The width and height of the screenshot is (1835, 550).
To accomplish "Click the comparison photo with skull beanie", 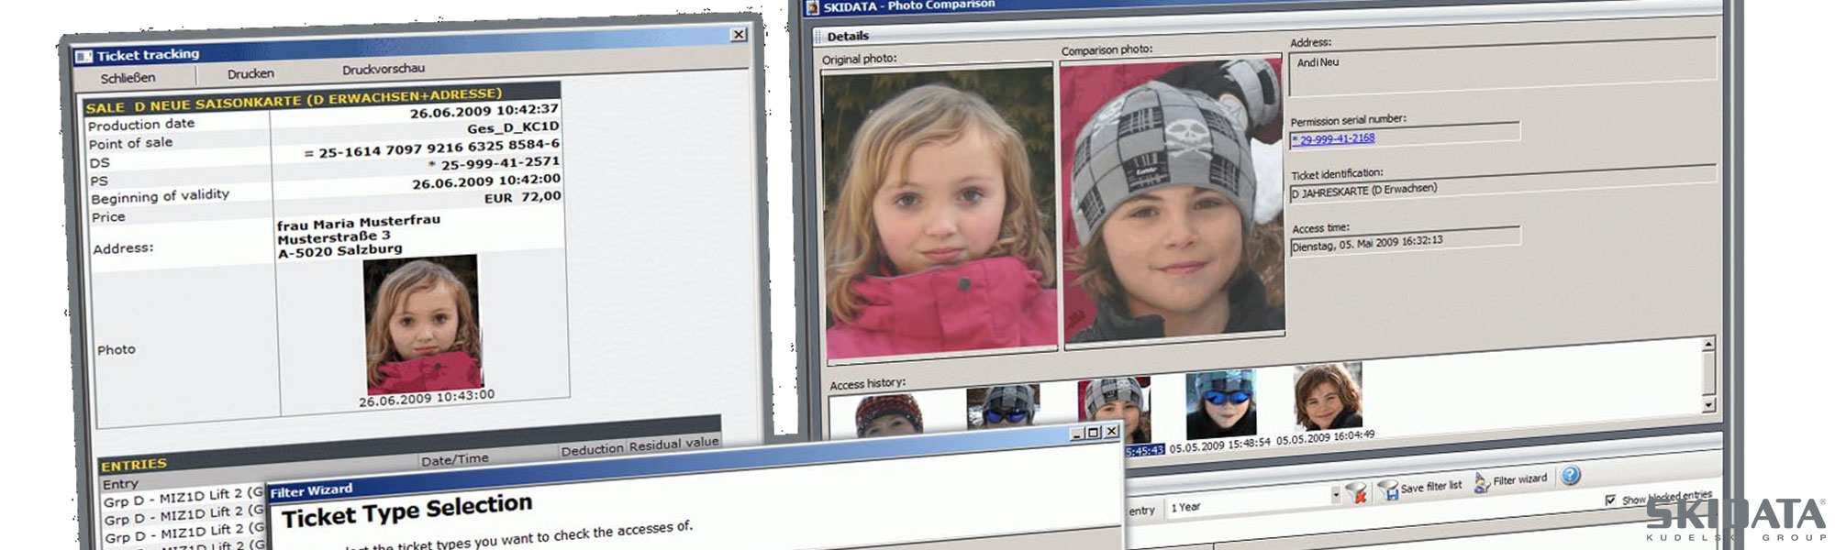I will click(x=1173, y=200).
